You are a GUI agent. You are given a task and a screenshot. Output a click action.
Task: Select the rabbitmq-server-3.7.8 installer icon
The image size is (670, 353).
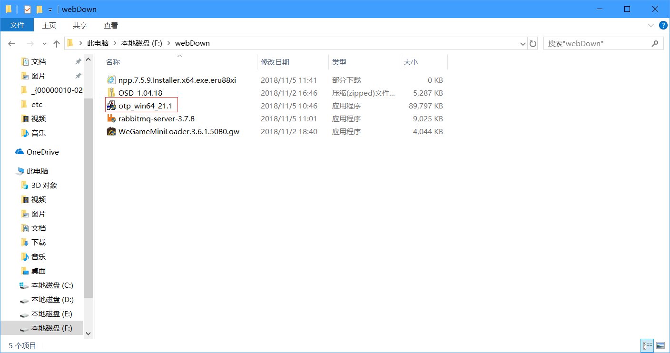pos(111,118)
